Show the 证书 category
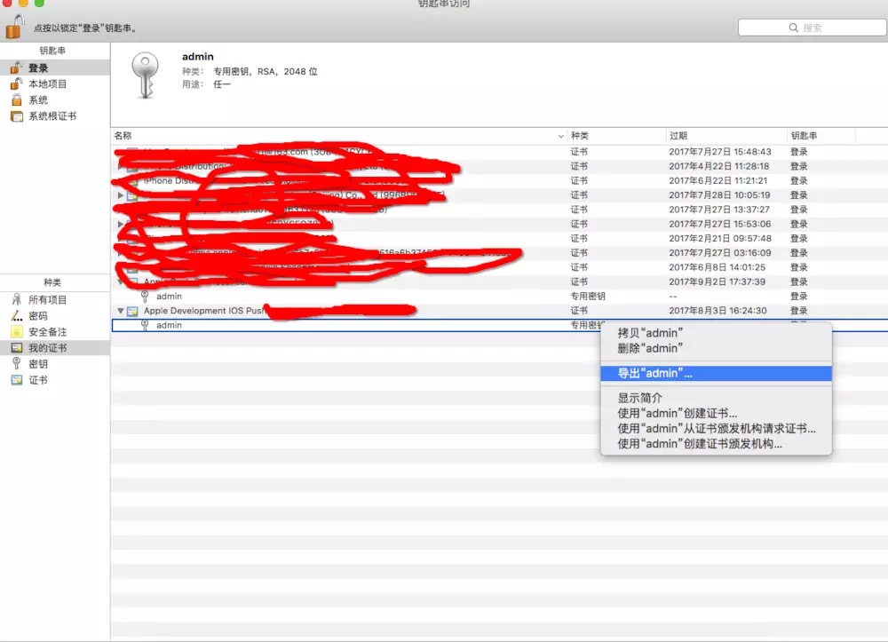 55,380
